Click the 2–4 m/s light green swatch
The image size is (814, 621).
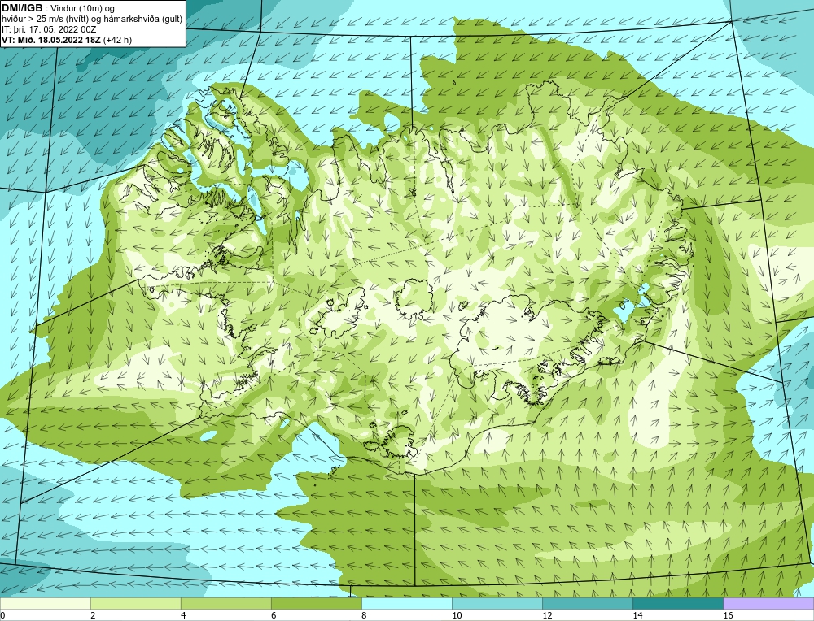[135, 603]
